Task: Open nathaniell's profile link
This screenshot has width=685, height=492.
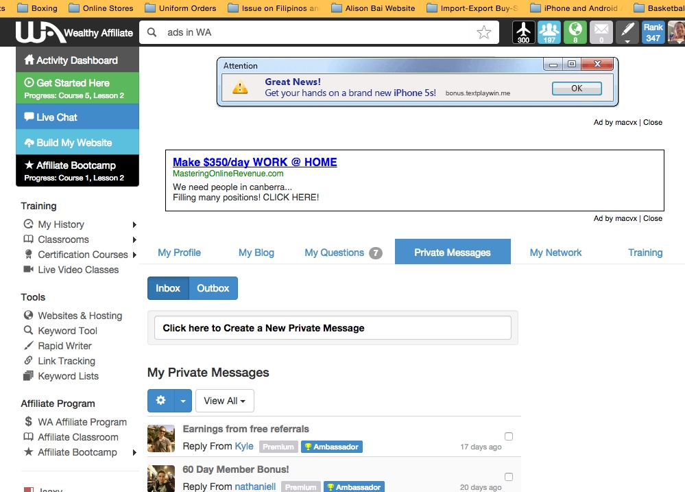Action: click(x=255, y=487)
